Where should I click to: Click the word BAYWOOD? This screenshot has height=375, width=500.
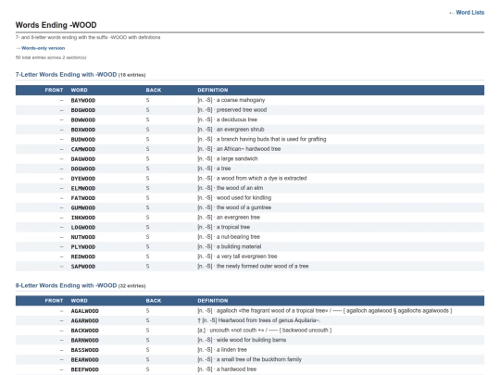click(x=83, y=100)
